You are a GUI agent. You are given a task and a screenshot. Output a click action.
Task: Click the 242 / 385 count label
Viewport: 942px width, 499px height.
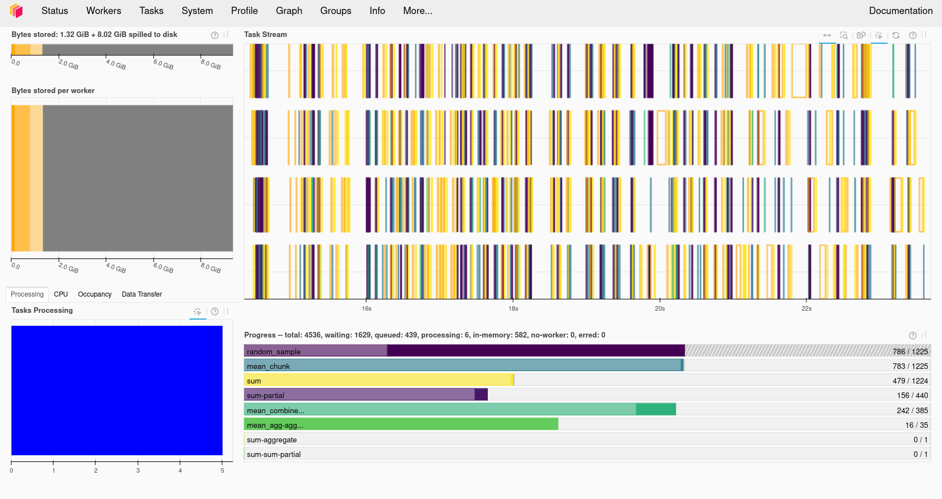click(x=912, y=410)
